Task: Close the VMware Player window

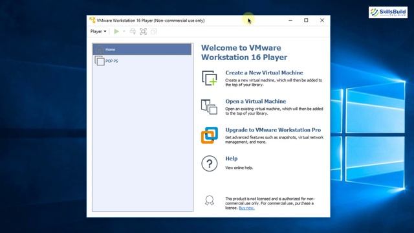Action: pos(322,20)
